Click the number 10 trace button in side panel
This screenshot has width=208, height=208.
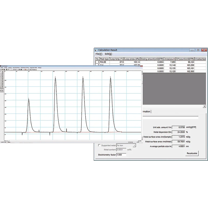[1, 86]
